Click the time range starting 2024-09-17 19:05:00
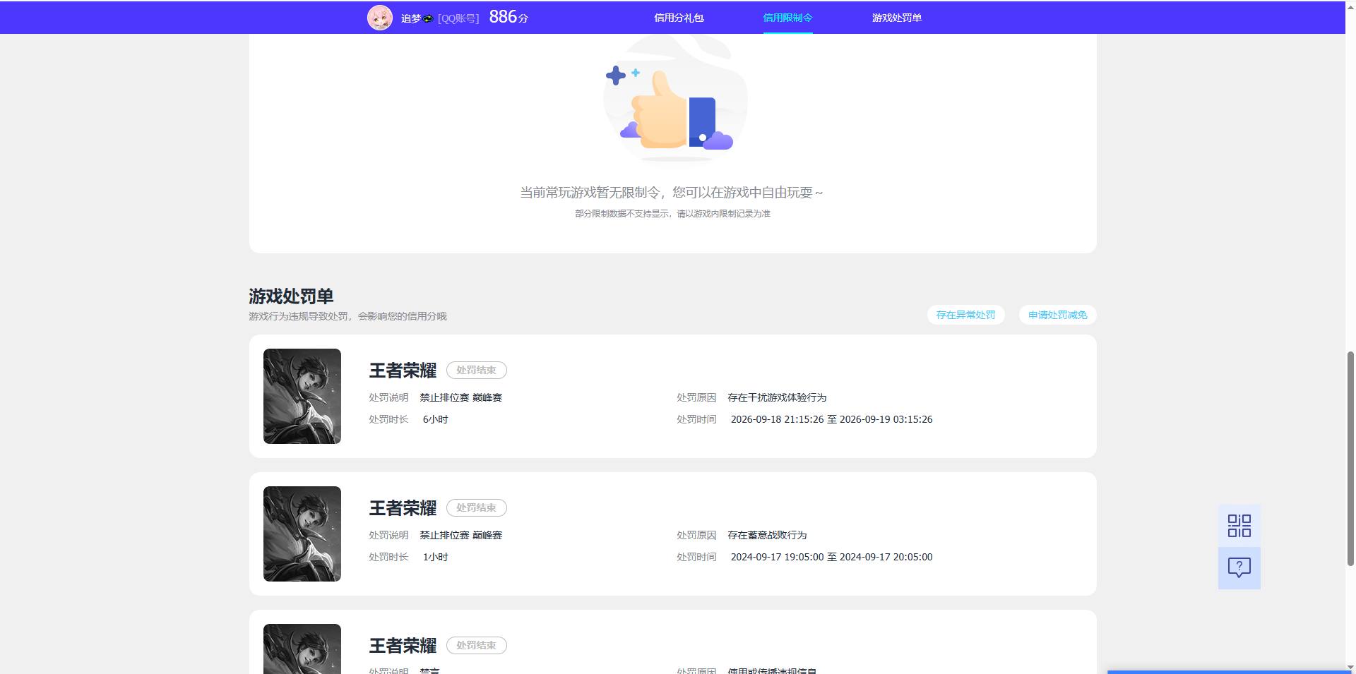This screenshot has height=674, width=1356. pyautogui.click(x=831, y=557)
